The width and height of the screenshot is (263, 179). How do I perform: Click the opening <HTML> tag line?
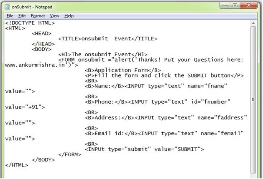15,28
